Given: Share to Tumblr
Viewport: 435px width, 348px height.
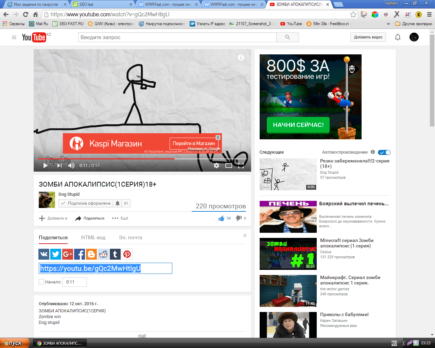Looking at the screenshot, I should [x=115, y=254].
